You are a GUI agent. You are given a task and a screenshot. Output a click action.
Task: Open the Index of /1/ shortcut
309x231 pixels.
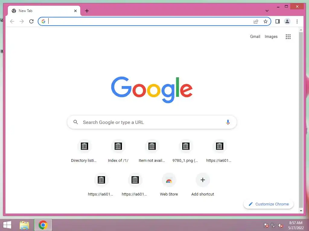point(118,151)
